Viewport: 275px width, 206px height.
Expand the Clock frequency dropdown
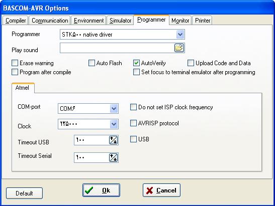[x=114, y=124]
